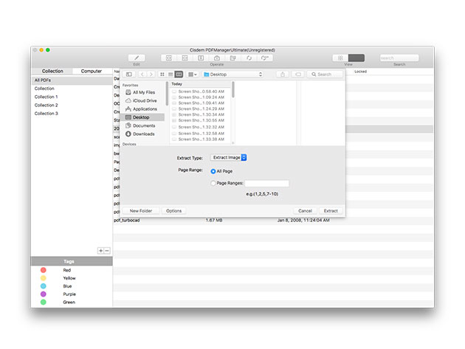Click the file list vertical scrollbar
Image resolution: width=465 pixels, height=349 pixels.
pyautogui.click(x=233, y=90)
